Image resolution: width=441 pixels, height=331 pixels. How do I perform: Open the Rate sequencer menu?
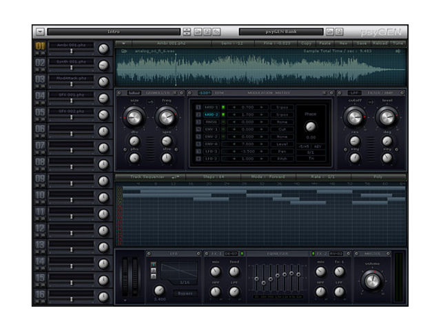point(323,177)
